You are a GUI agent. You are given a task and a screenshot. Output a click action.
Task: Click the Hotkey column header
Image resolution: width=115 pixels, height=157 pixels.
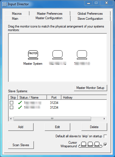84,98
